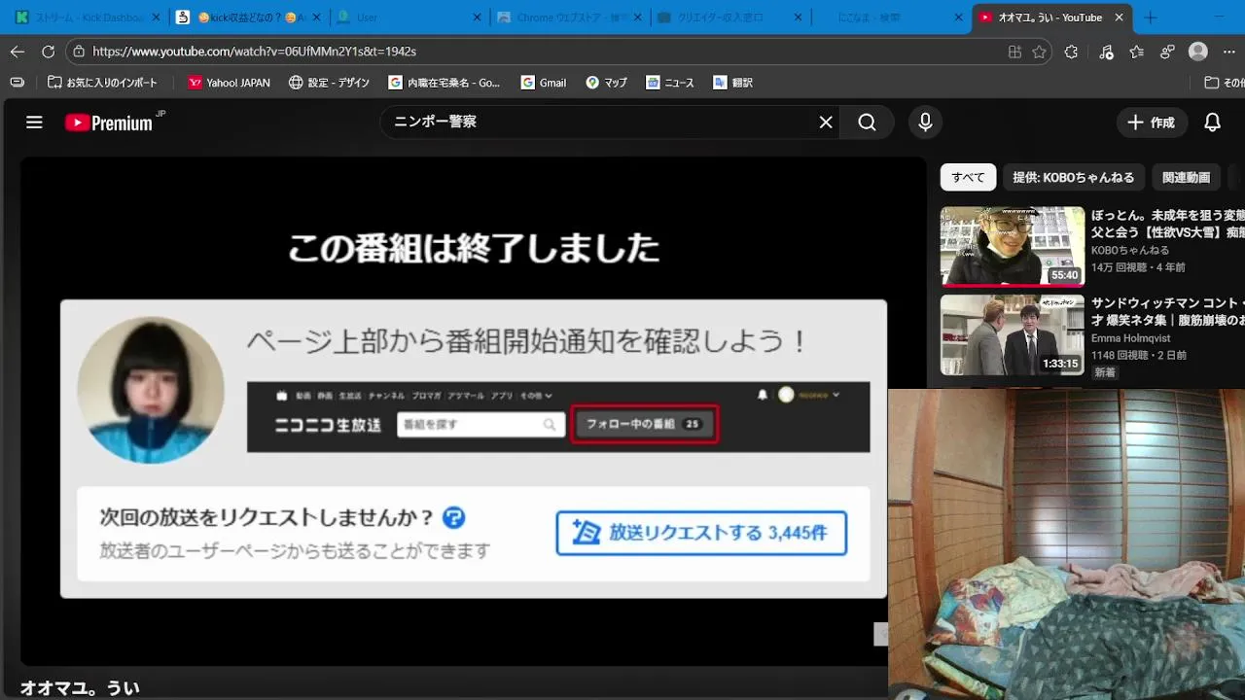The image size is (1245, 700).
Task: Click the 新着 badge
Action: (1105, 372)
